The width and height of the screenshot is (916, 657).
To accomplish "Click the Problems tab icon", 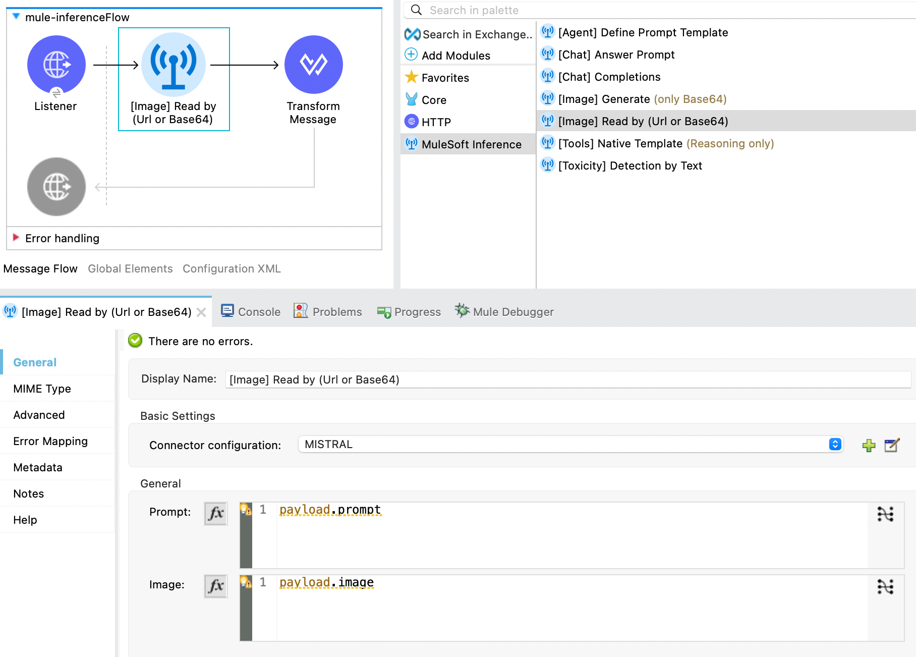I will tap(301, 311).
